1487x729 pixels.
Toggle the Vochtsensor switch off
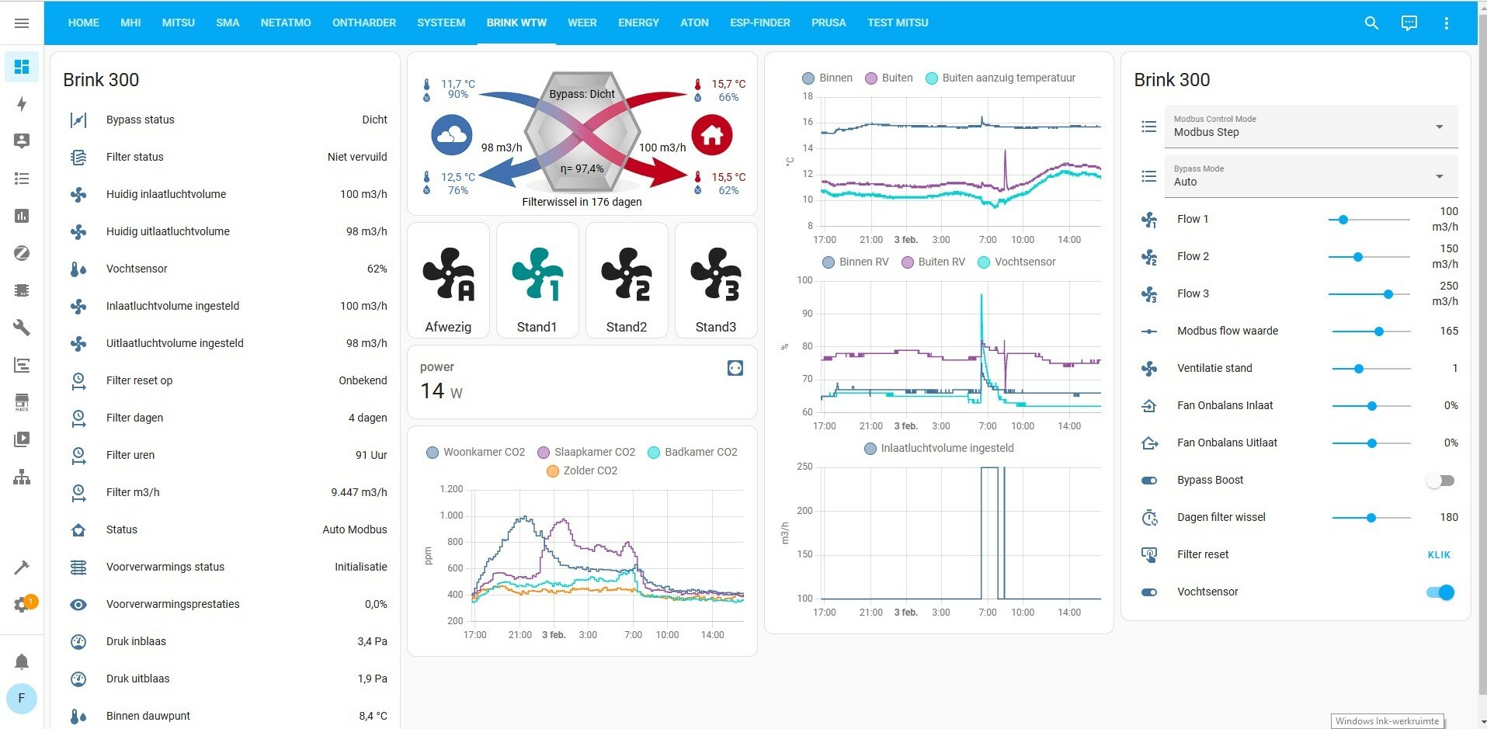1440,592
